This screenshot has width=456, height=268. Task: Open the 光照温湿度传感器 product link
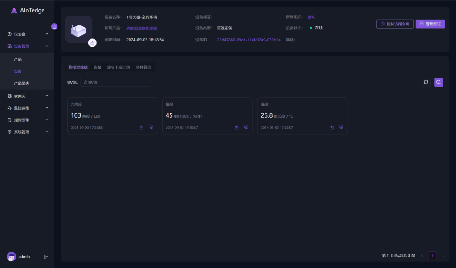click(142, 28)
